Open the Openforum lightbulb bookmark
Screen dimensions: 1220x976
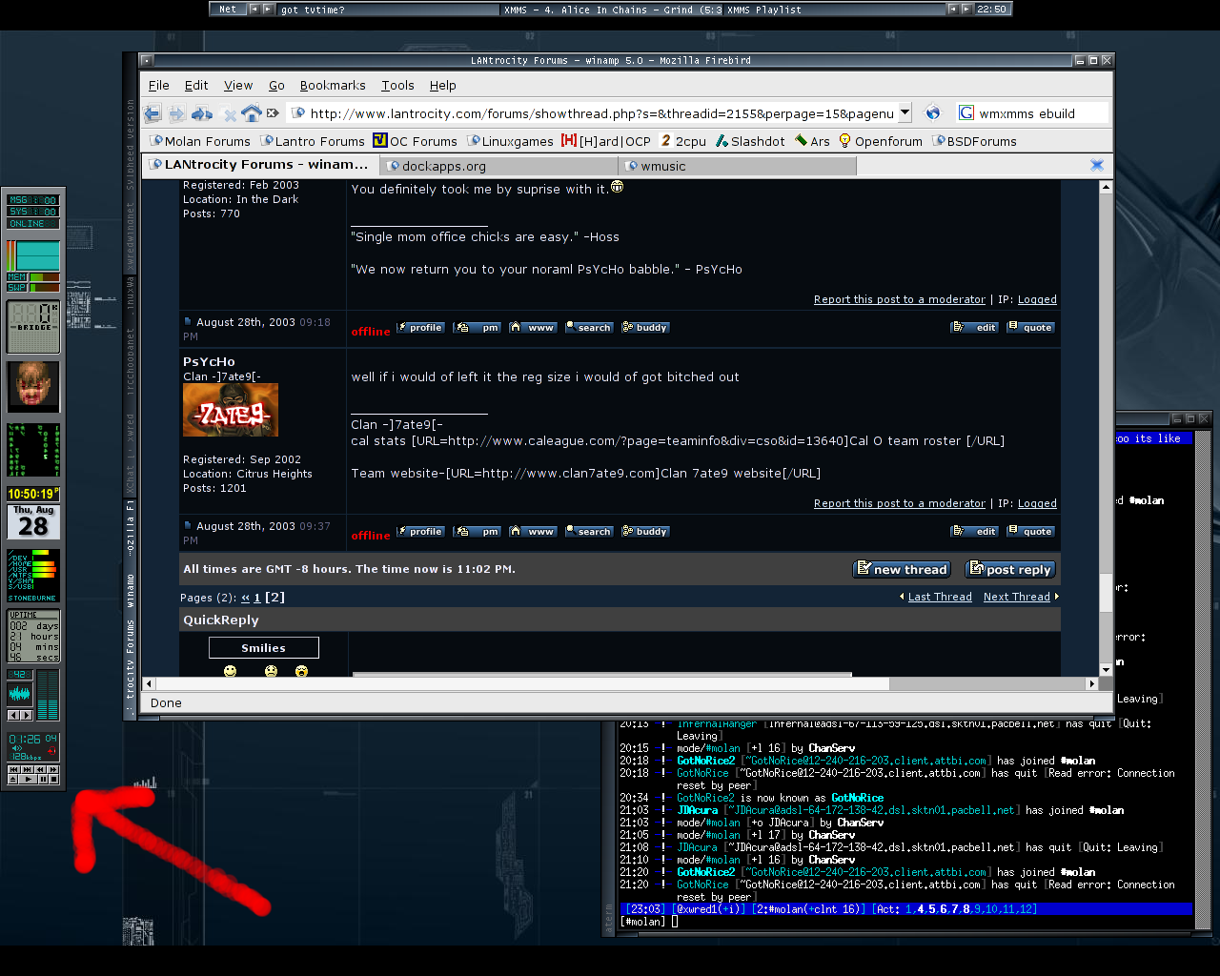tap(881, 141)
